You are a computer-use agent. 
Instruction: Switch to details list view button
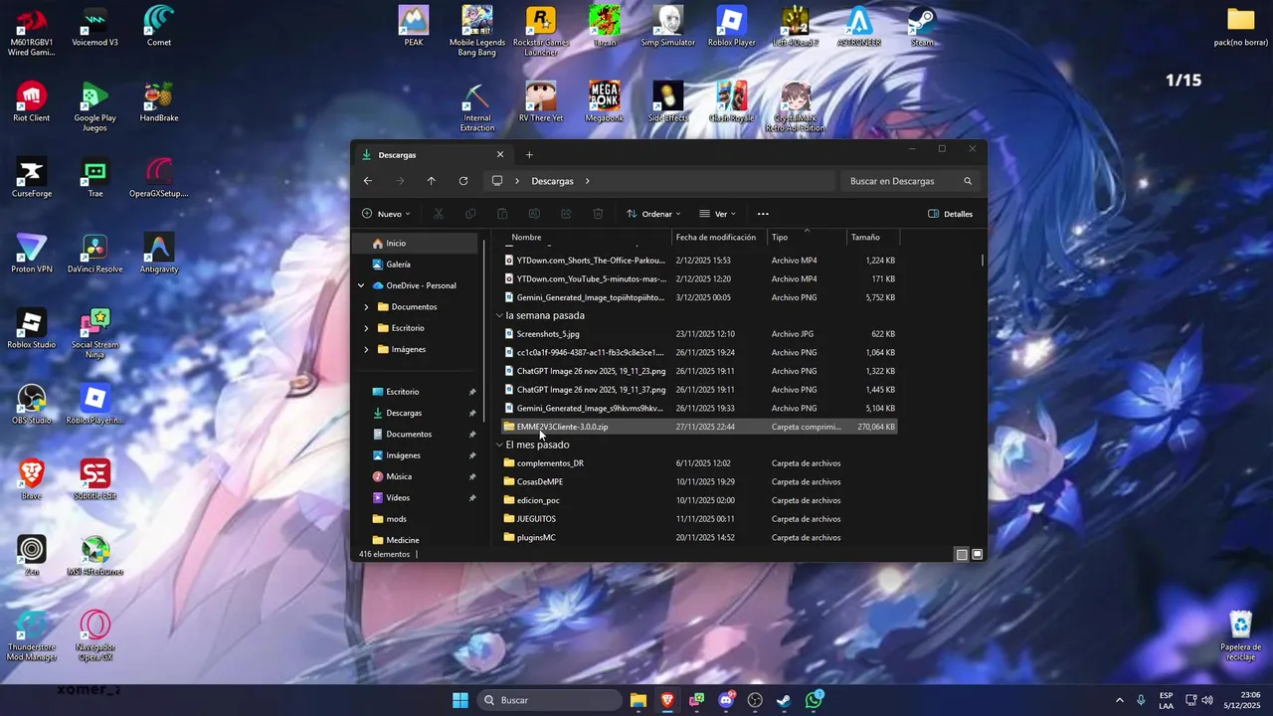962,554
